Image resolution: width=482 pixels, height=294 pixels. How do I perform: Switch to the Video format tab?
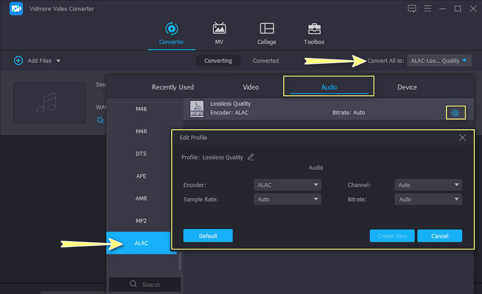[x=251, y=87]
